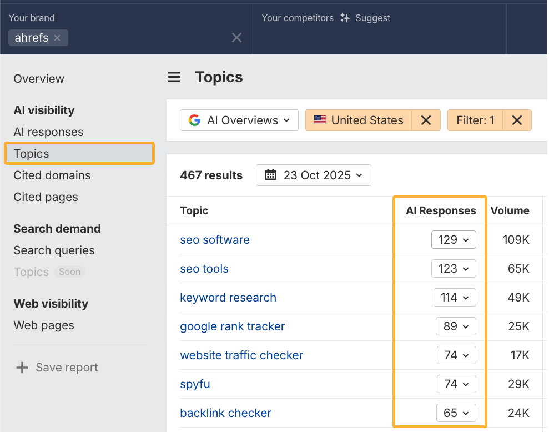
Task: Click the Suggest sparkle icon for competitors
Action: pyautogui.click(x=345, y=18)
